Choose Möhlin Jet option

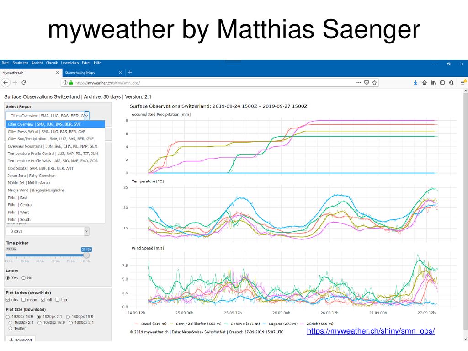click(55, 183)
